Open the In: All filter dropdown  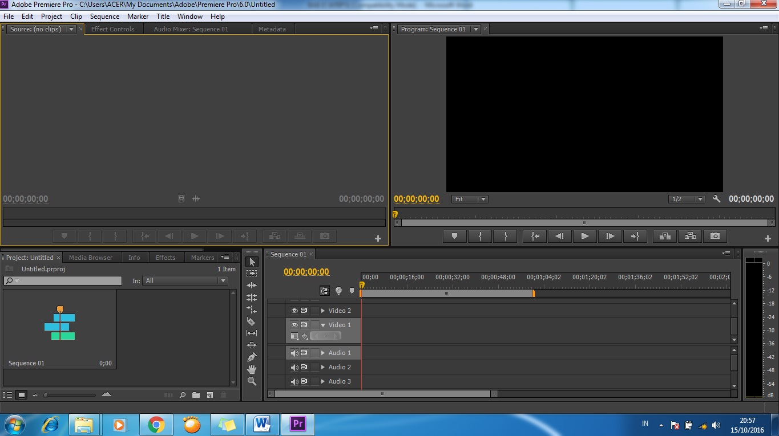[185, 280]
